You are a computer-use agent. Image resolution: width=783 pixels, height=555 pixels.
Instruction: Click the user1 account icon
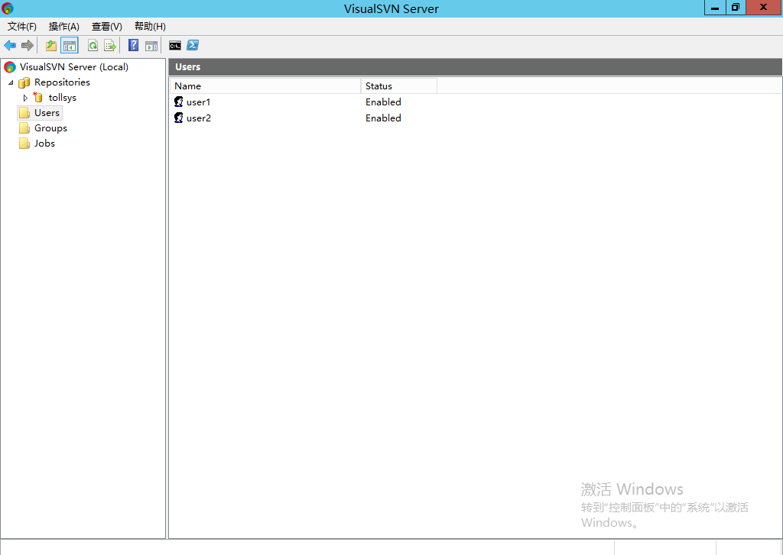click(179, 102)
